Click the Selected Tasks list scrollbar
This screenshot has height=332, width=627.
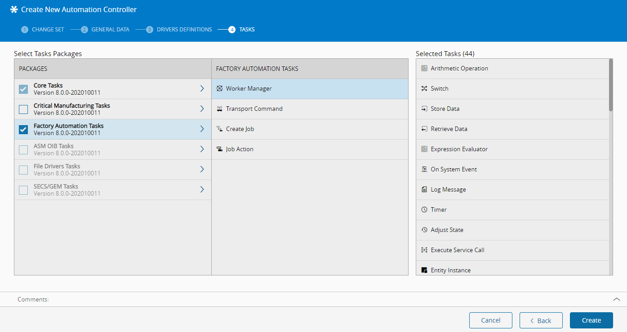[x=610, y=85]
